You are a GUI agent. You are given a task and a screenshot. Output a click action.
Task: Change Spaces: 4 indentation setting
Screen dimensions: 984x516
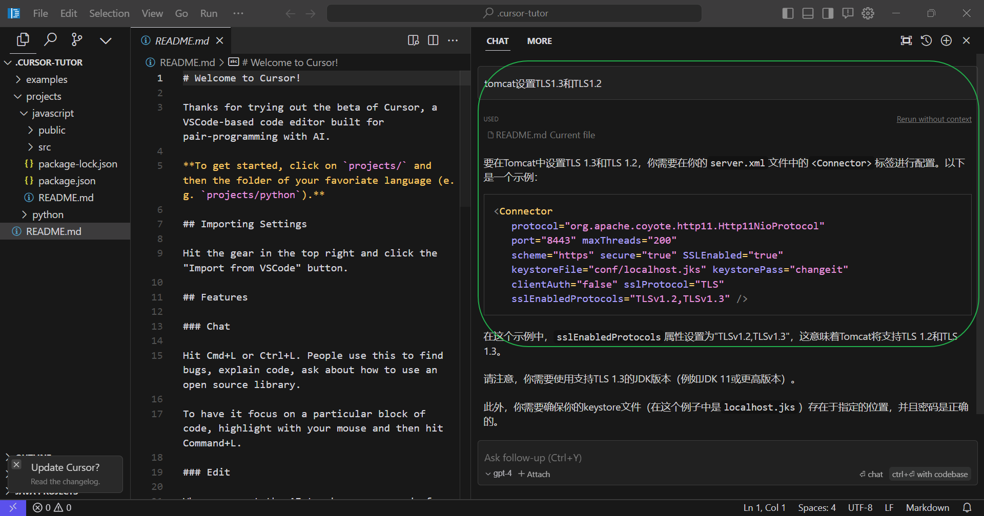(x=816, y=507)
